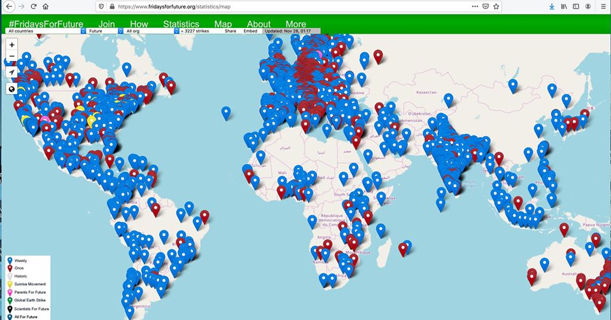
Task: Click the browser address bar URL
Action: (x=191, y=6)
